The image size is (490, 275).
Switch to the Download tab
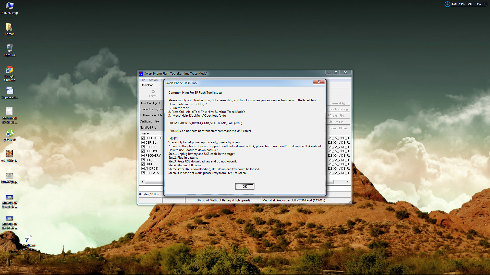point(147,85)
